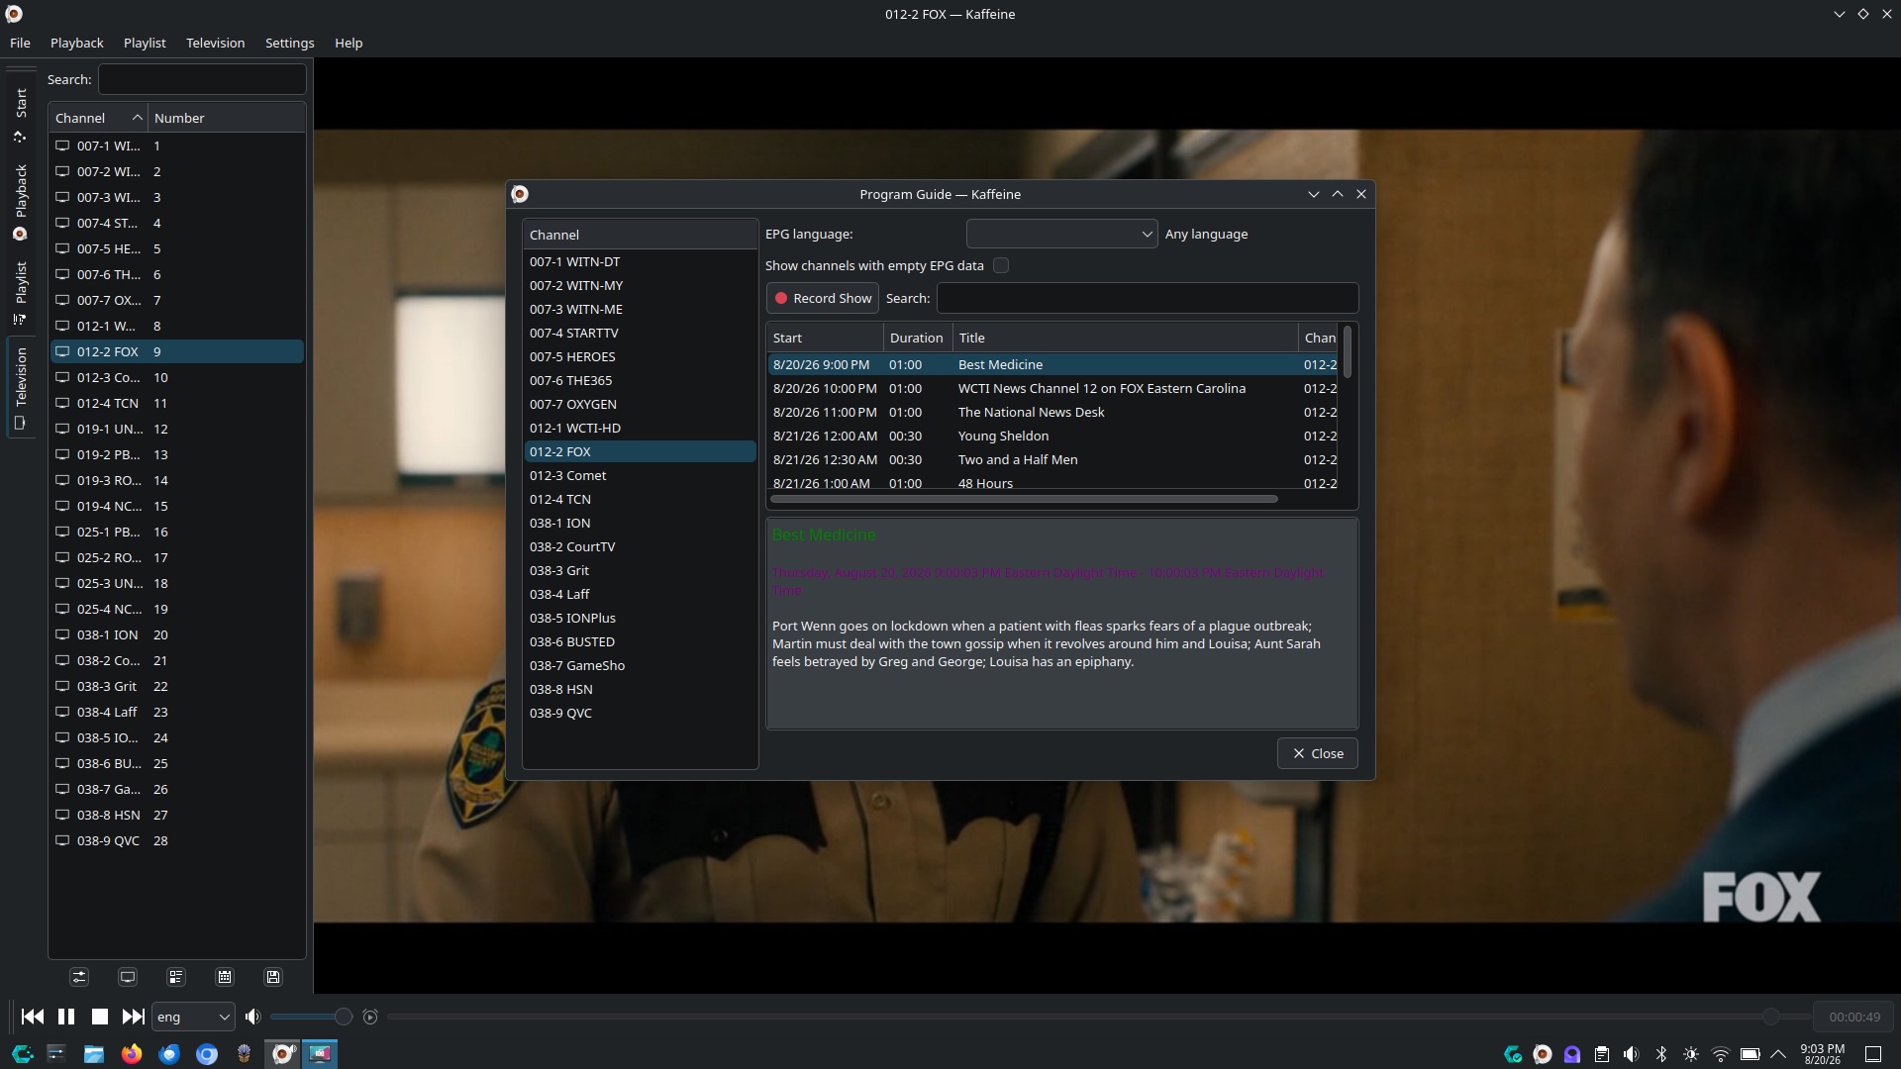Click the timer play icon beside the seek bar
1901x1069 pixels.
370,1017
